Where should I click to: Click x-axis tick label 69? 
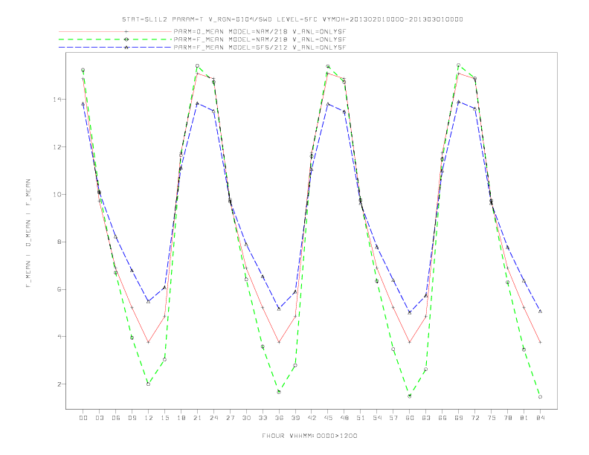tap(459, 418)
